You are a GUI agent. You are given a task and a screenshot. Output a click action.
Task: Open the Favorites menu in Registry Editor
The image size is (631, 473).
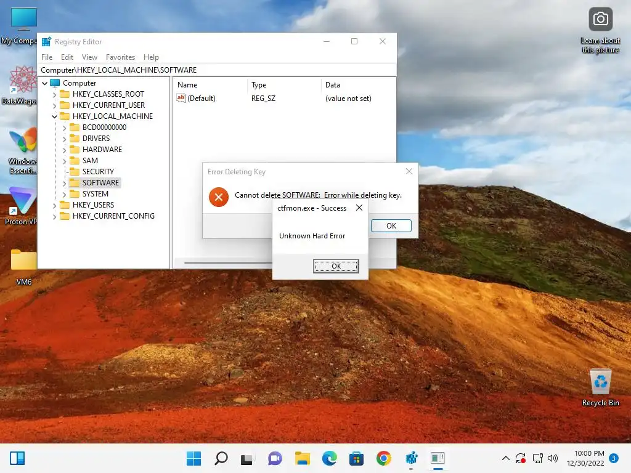pyautogui.click(x=120, y=57)
